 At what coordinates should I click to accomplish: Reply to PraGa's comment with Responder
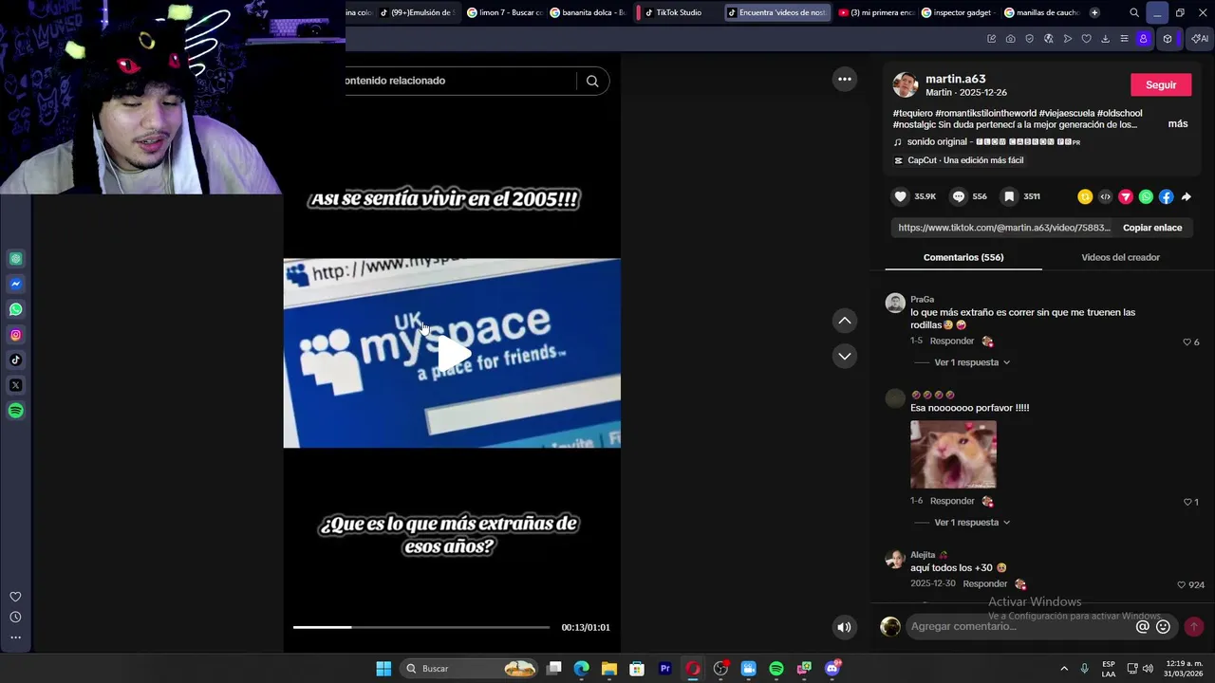pyautogui.click(x=952, y=341)
